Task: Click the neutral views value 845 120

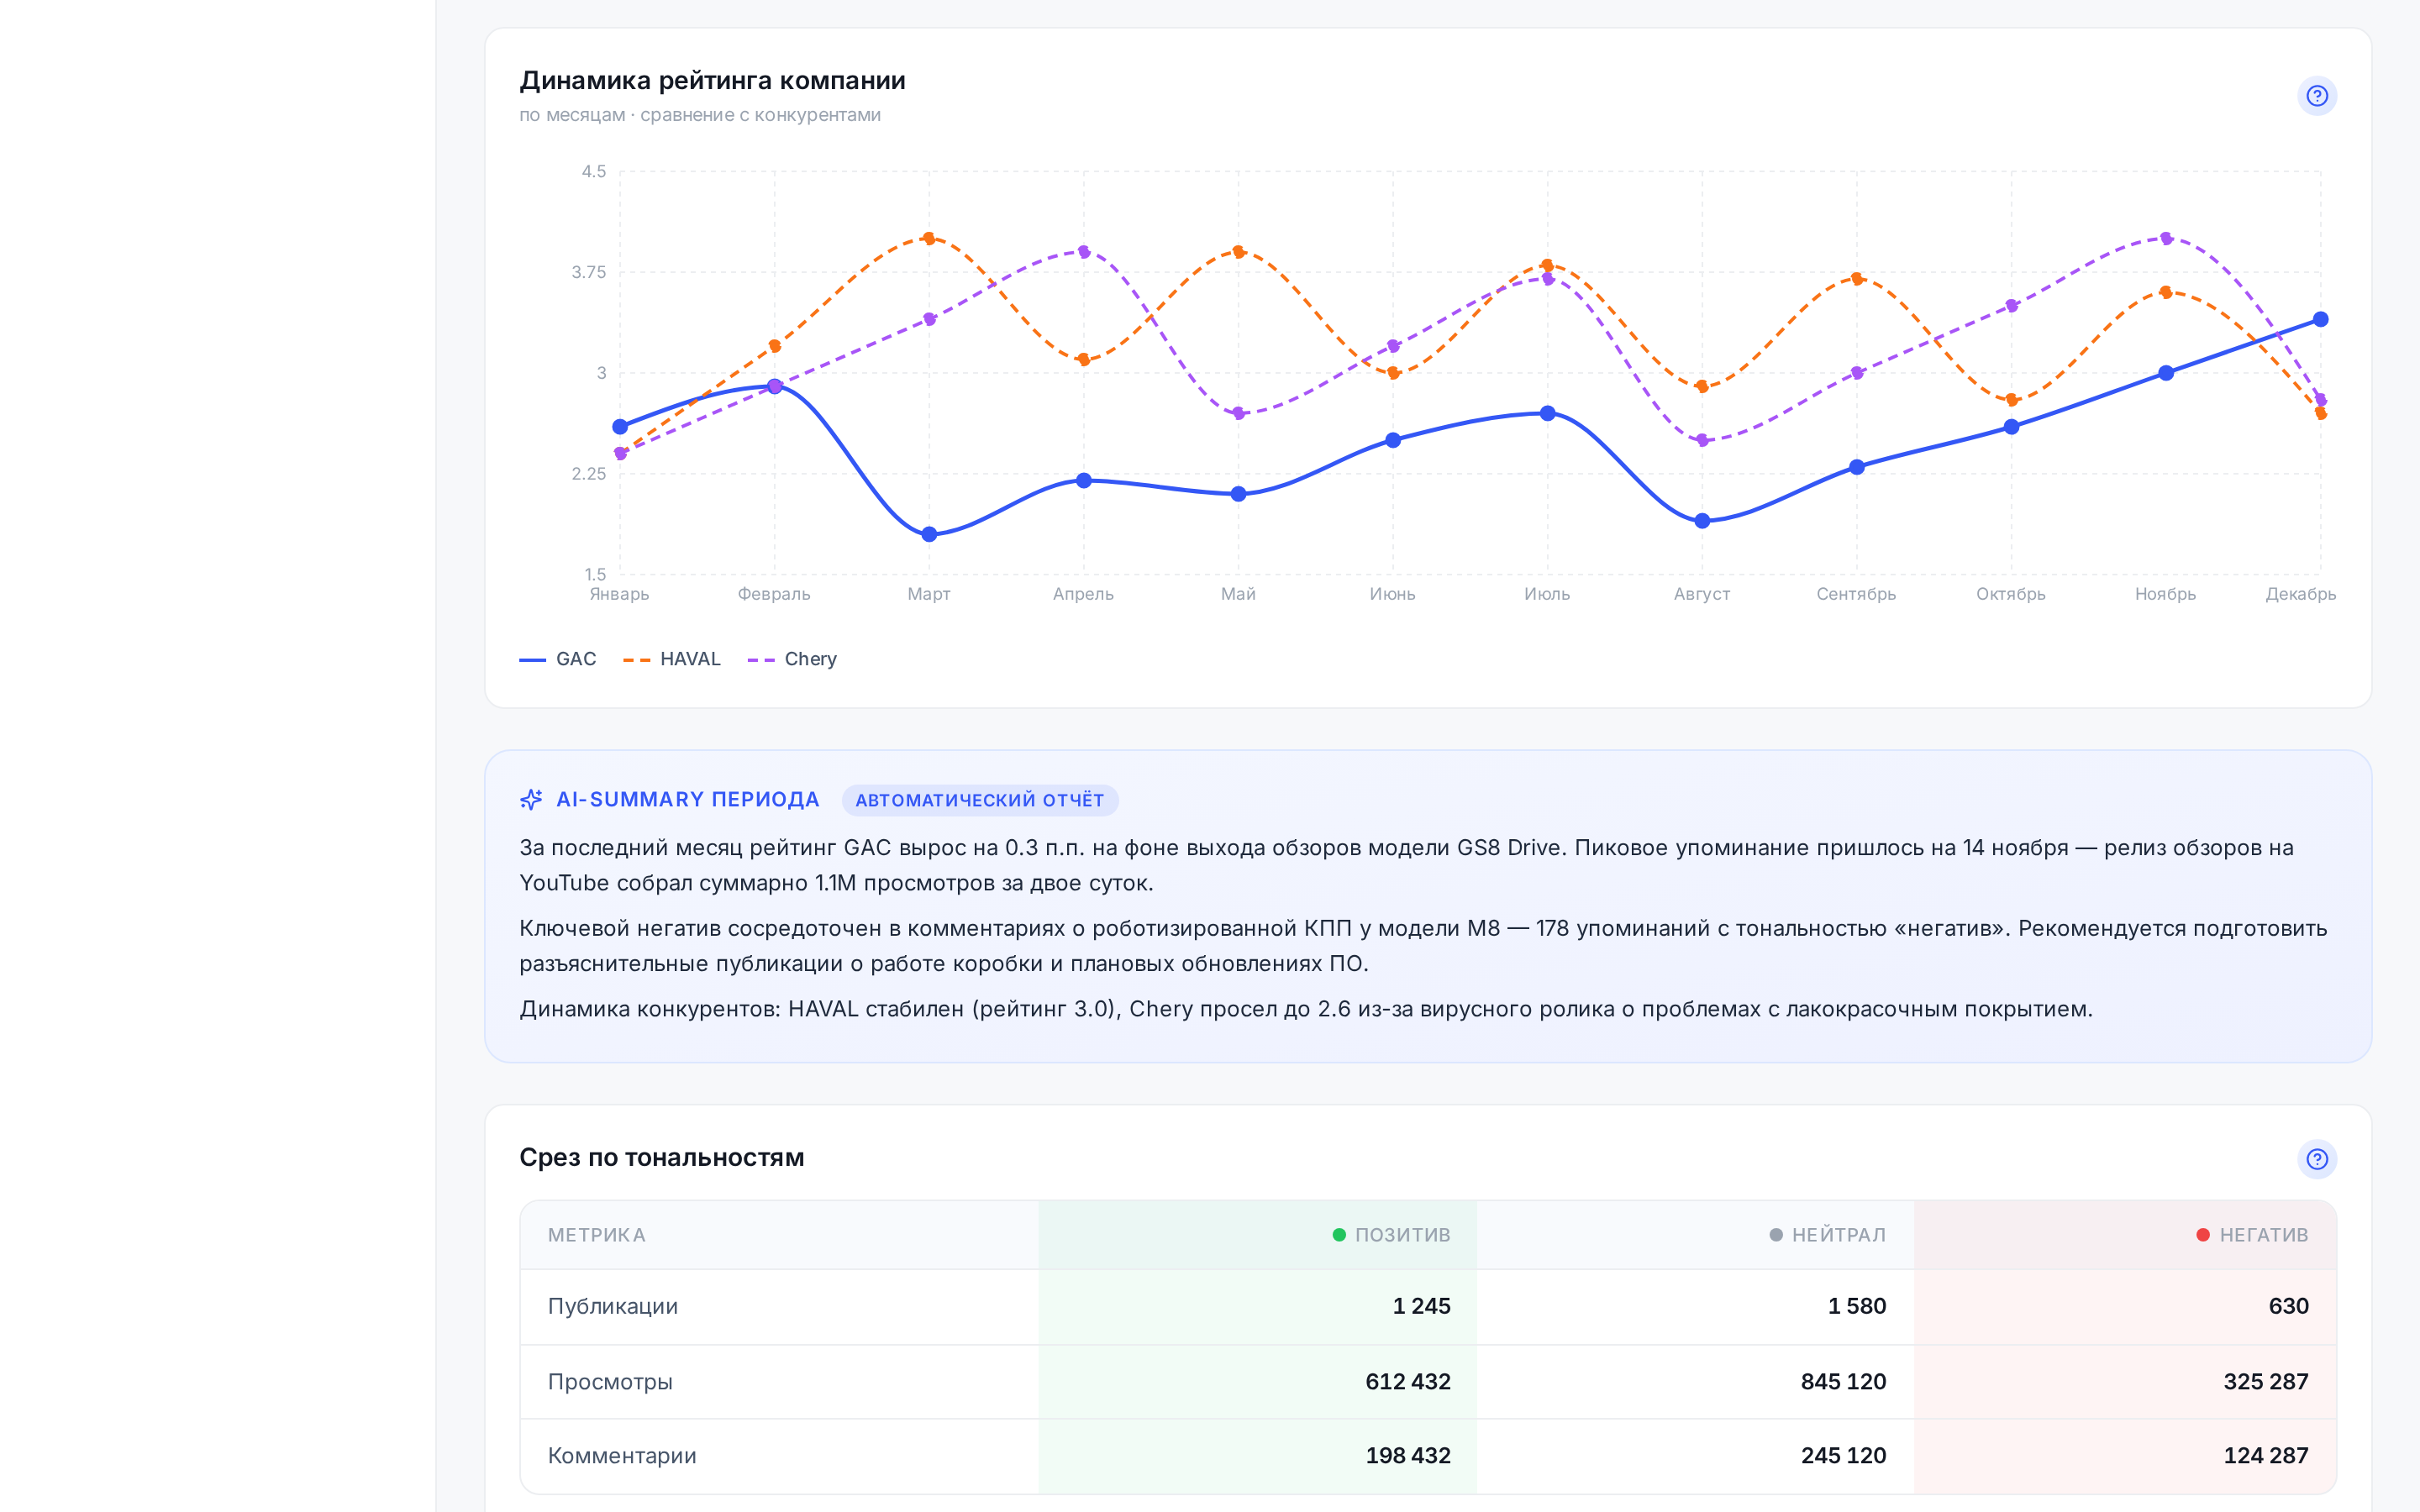Action: [x=1844, y=1382]
